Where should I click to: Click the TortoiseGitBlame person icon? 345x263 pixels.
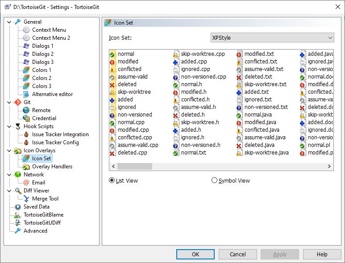point(17,215)
